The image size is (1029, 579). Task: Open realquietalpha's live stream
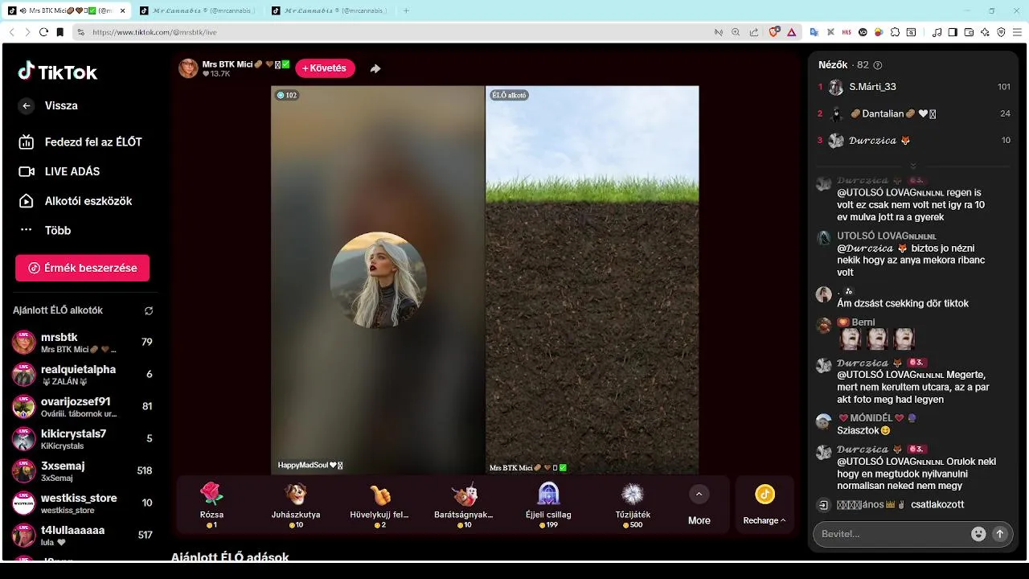click(83, 374)
